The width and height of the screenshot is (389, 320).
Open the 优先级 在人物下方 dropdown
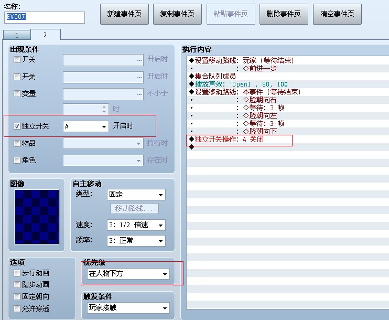point(128,274)
